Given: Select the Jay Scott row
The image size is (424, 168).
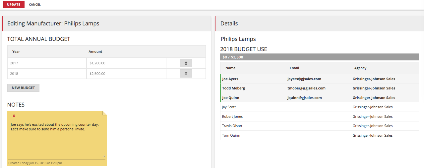Looking at the screenshot, I should [x=320, y=107].
